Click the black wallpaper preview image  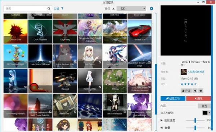click(x=185, y=30)
